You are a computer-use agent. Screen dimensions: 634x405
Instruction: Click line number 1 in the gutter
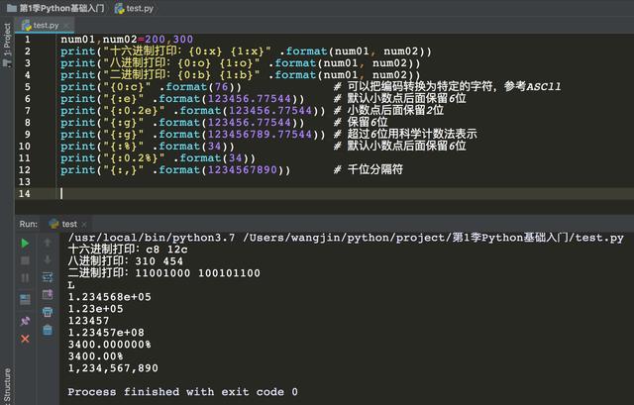[x=27, y=40]
